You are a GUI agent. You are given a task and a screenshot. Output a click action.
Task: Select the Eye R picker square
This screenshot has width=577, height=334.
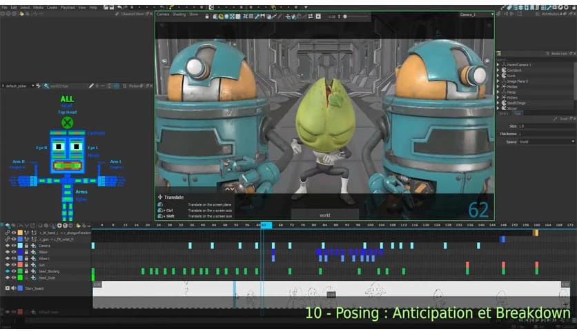point(59,147)
